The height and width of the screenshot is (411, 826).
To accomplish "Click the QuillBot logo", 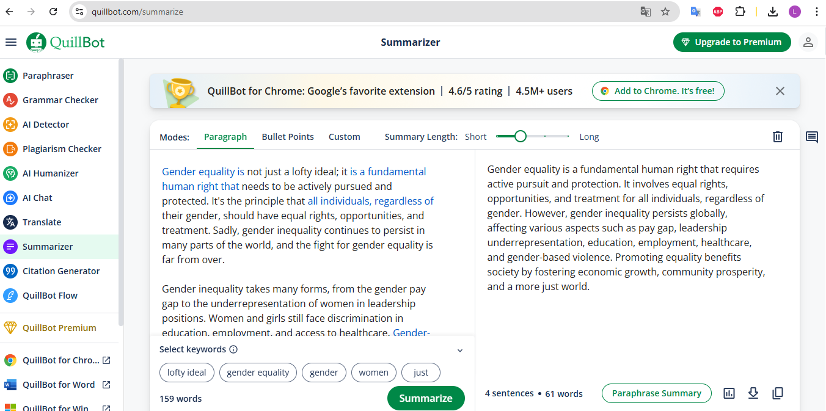I will (x=65, y=42).
